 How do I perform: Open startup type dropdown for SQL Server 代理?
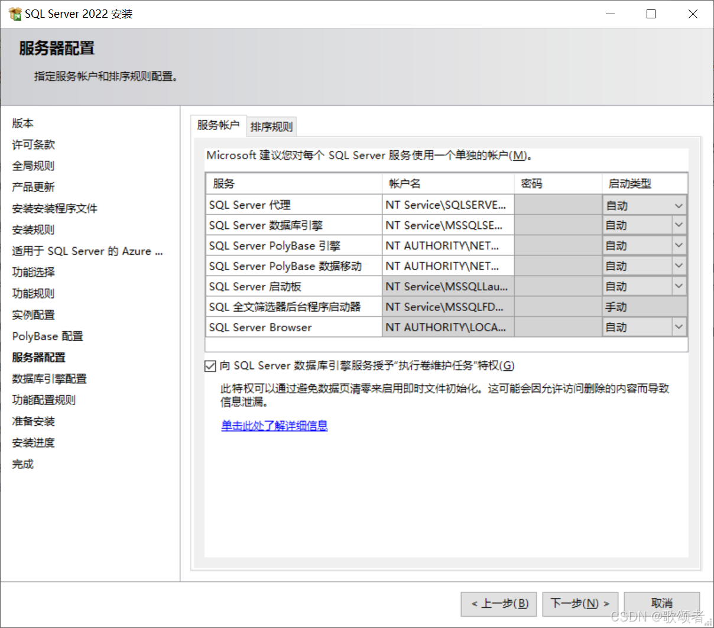pos(679,205)
